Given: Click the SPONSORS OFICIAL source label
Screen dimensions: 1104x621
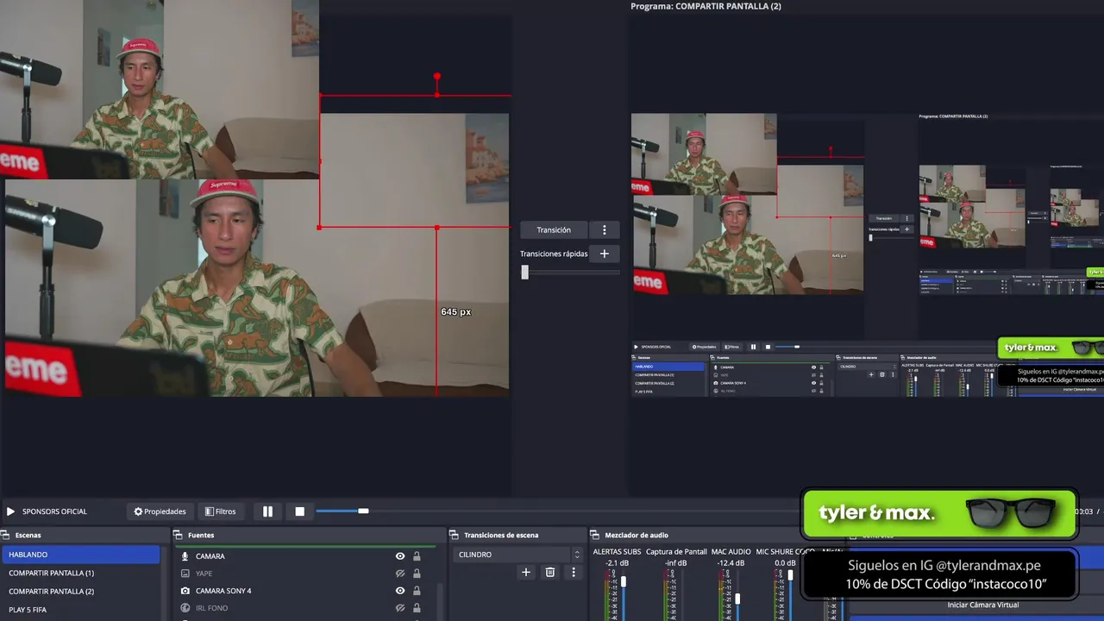Looking at the screenshot, I should click(x=54, y=511).
